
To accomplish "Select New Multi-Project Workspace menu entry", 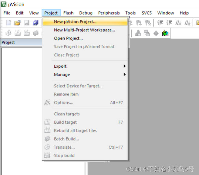I will 85,30.
